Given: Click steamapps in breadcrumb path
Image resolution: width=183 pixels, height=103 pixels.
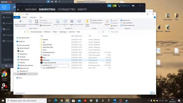Looking at the screenshot, I should point(63,32).
